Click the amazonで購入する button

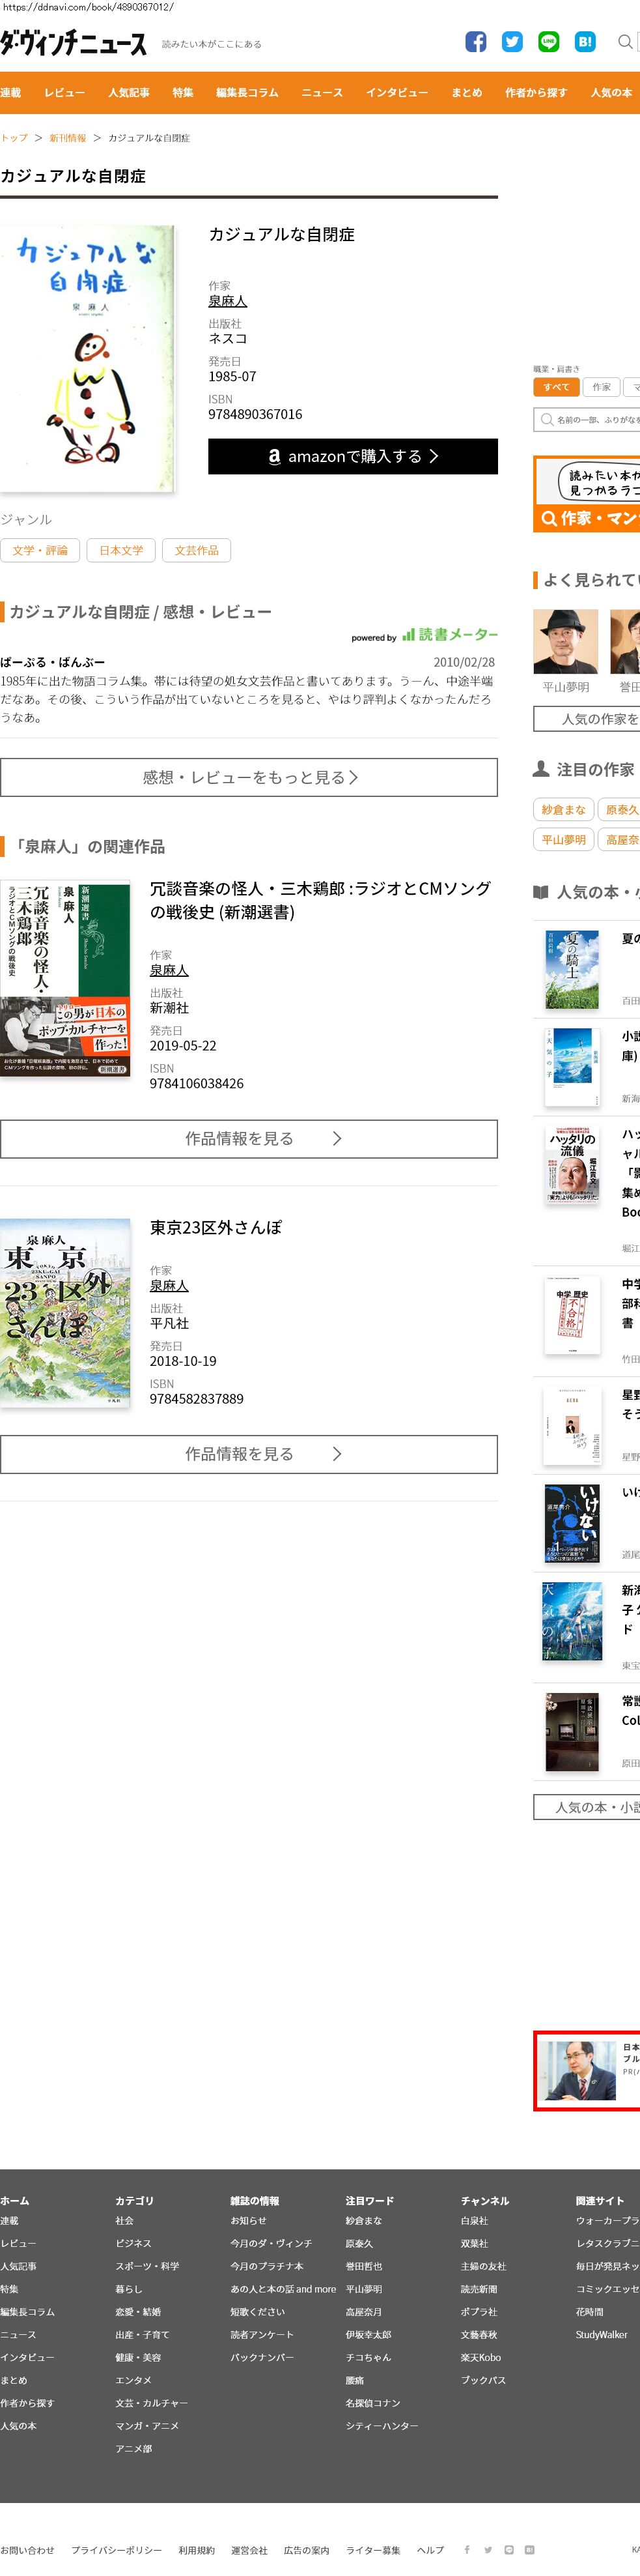tap(352, 456)
